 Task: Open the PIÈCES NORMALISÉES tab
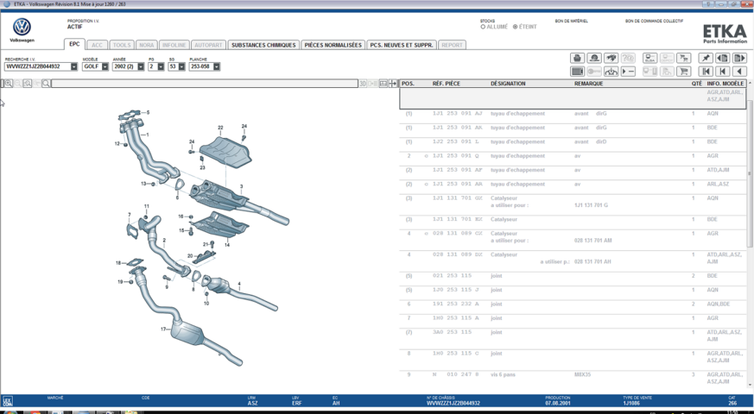coord(333,45)
